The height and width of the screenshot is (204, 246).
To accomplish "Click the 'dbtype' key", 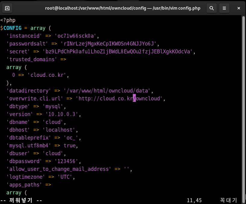I will 18,106.
